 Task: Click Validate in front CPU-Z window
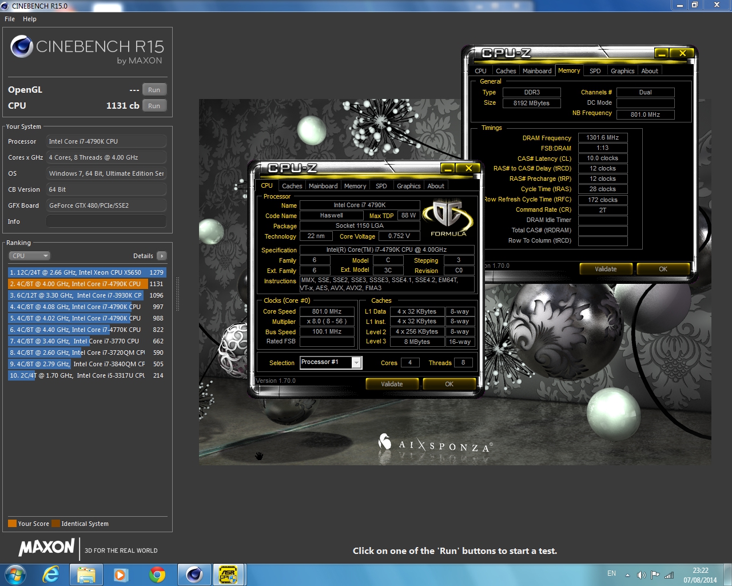tap(392, 384)
